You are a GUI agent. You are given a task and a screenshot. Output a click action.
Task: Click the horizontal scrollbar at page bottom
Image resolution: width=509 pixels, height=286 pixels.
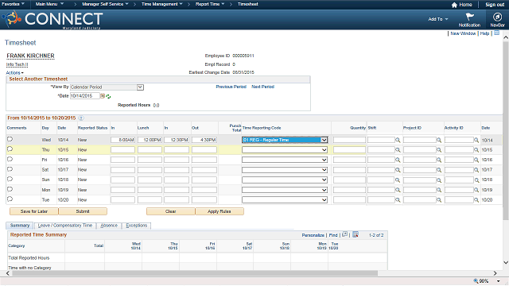coord(195,273)
